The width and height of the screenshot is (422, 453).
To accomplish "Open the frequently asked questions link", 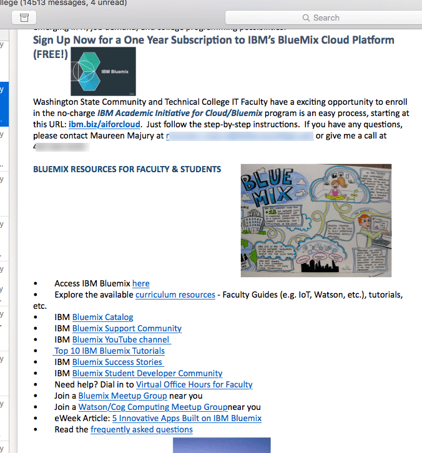I will click(142, 429).
